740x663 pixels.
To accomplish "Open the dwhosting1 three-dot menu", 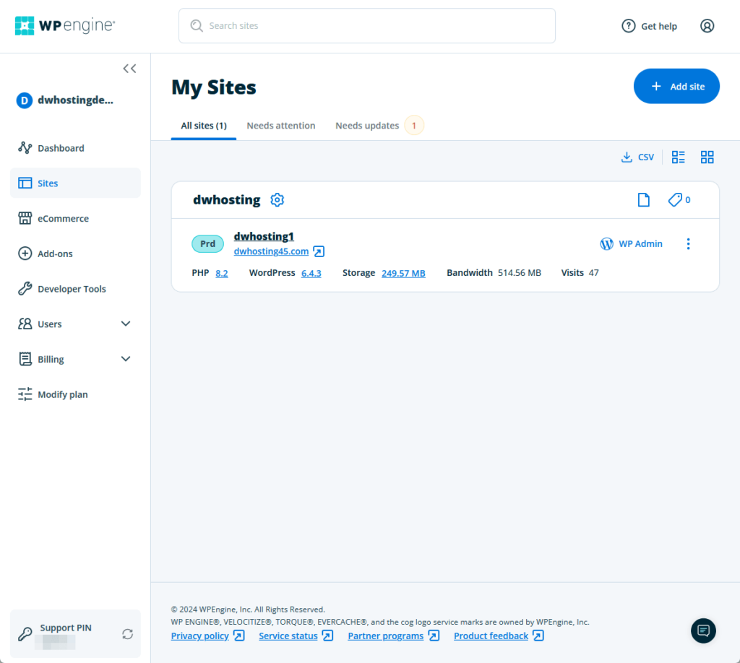I will (x=688, y=244).
